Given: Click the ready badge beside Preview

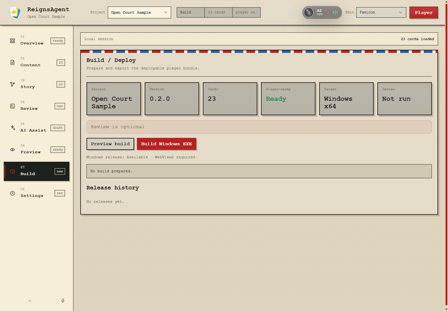Looking at the screenshot, I should point(58,150).
